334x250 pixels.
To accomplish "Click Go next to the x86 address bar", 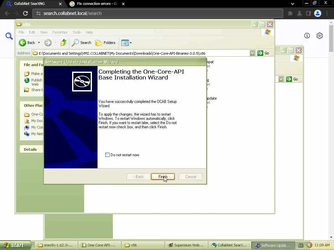I will (x=263, y=53).
